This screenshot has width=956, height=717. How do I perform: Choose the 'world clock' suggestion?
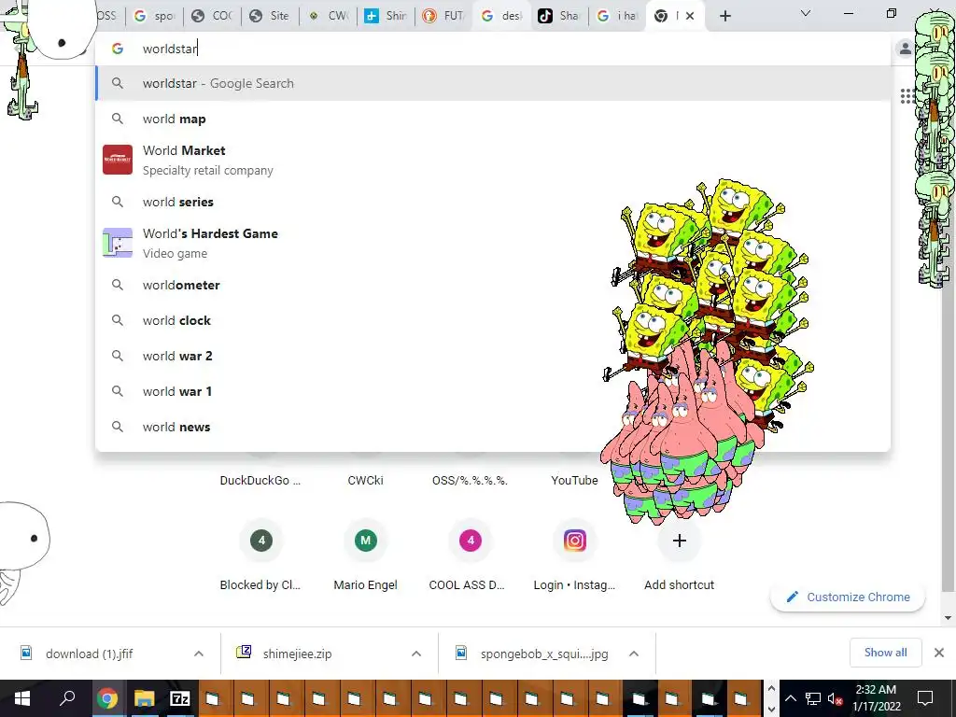(493, 320)
